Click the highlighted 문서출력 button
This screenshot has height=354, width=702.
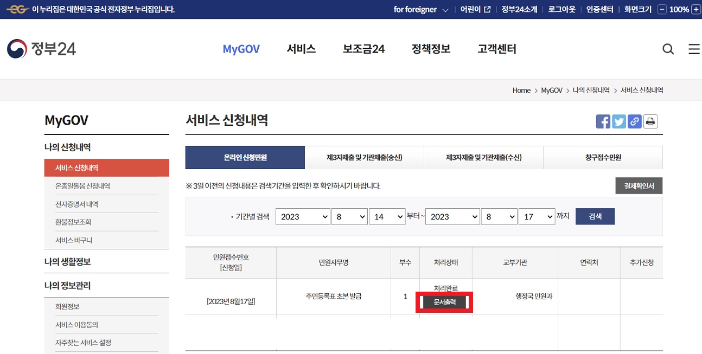tap(444, 302)
